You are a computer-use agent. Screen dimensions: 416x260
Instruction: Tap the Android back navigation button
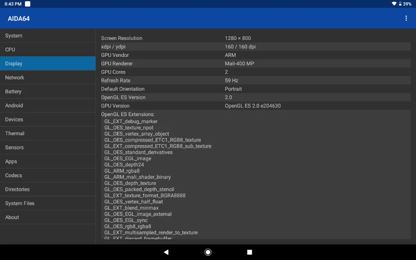(x=166, y=252)
